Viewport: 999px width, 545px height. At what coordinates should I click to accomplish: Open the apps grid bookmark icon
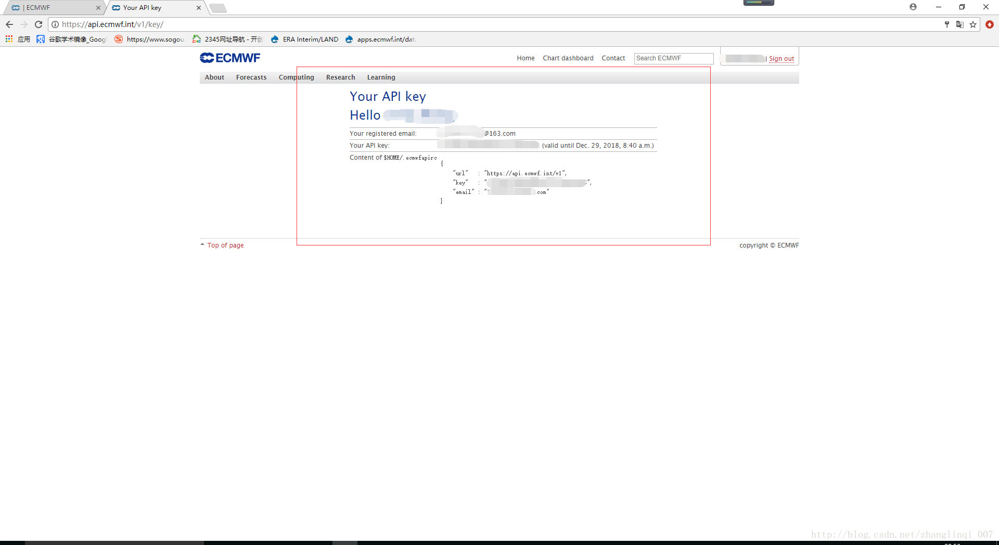point(9,39)
